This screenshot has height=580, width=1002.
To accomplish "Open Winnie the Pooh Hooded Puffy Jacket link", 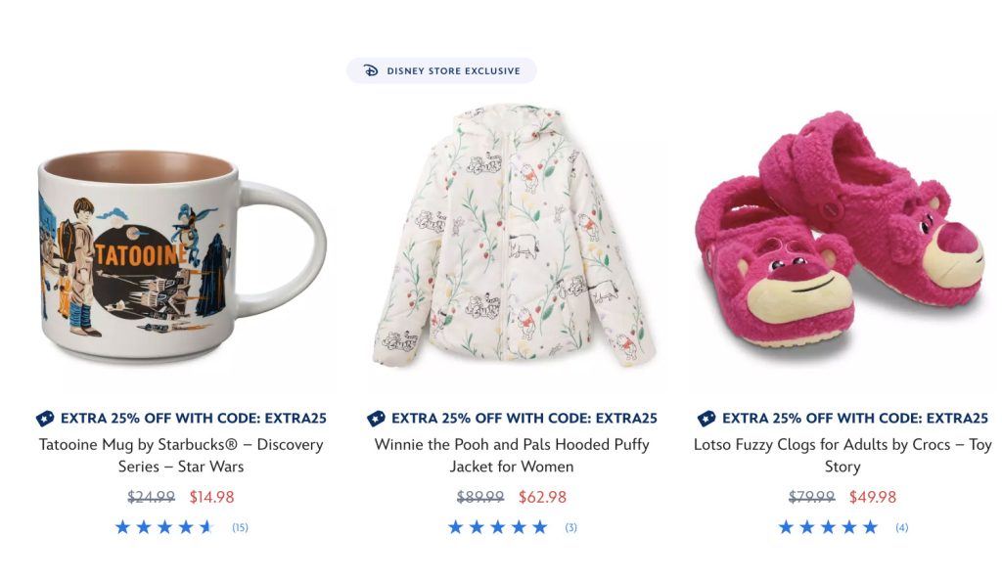I will click(512, 455).
